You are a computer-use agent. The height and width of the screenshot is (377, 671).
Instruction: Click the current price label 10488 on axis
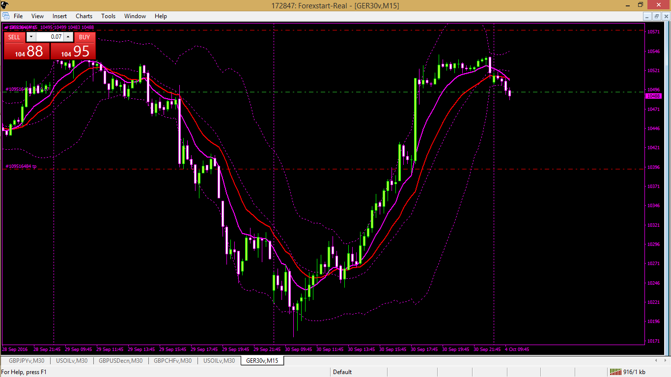(x=653, y=96)
